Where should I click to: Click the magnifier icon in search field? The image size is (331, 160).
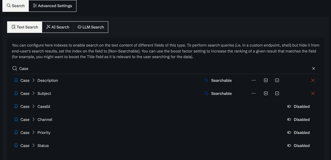[x=15, y=68]
